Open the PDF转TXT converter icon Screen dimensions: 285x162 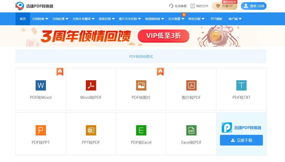[241, 85]
